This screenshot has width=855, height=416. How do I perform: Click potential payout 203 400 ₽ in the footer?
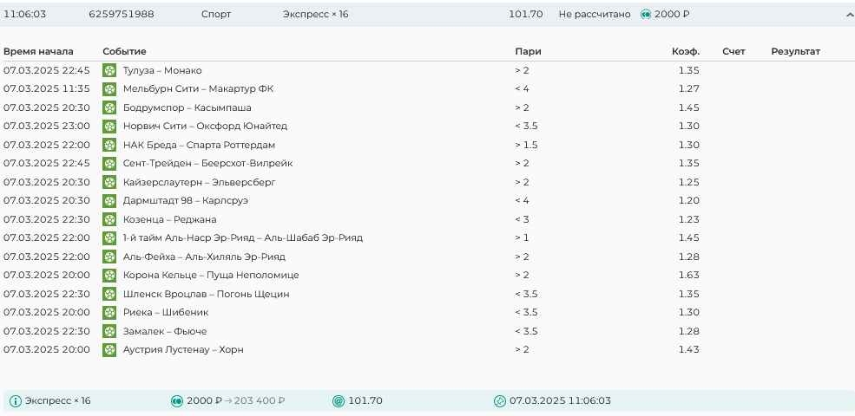click(260, 401)
